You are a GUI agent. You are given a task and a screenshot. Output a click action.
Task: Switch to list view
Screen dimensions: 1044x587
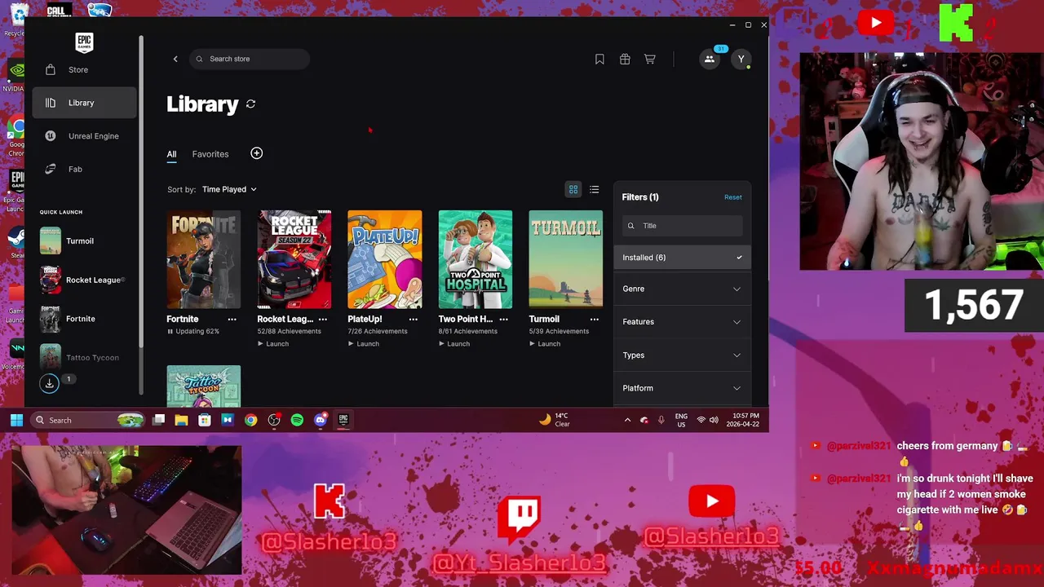click(x=595, y=189)
